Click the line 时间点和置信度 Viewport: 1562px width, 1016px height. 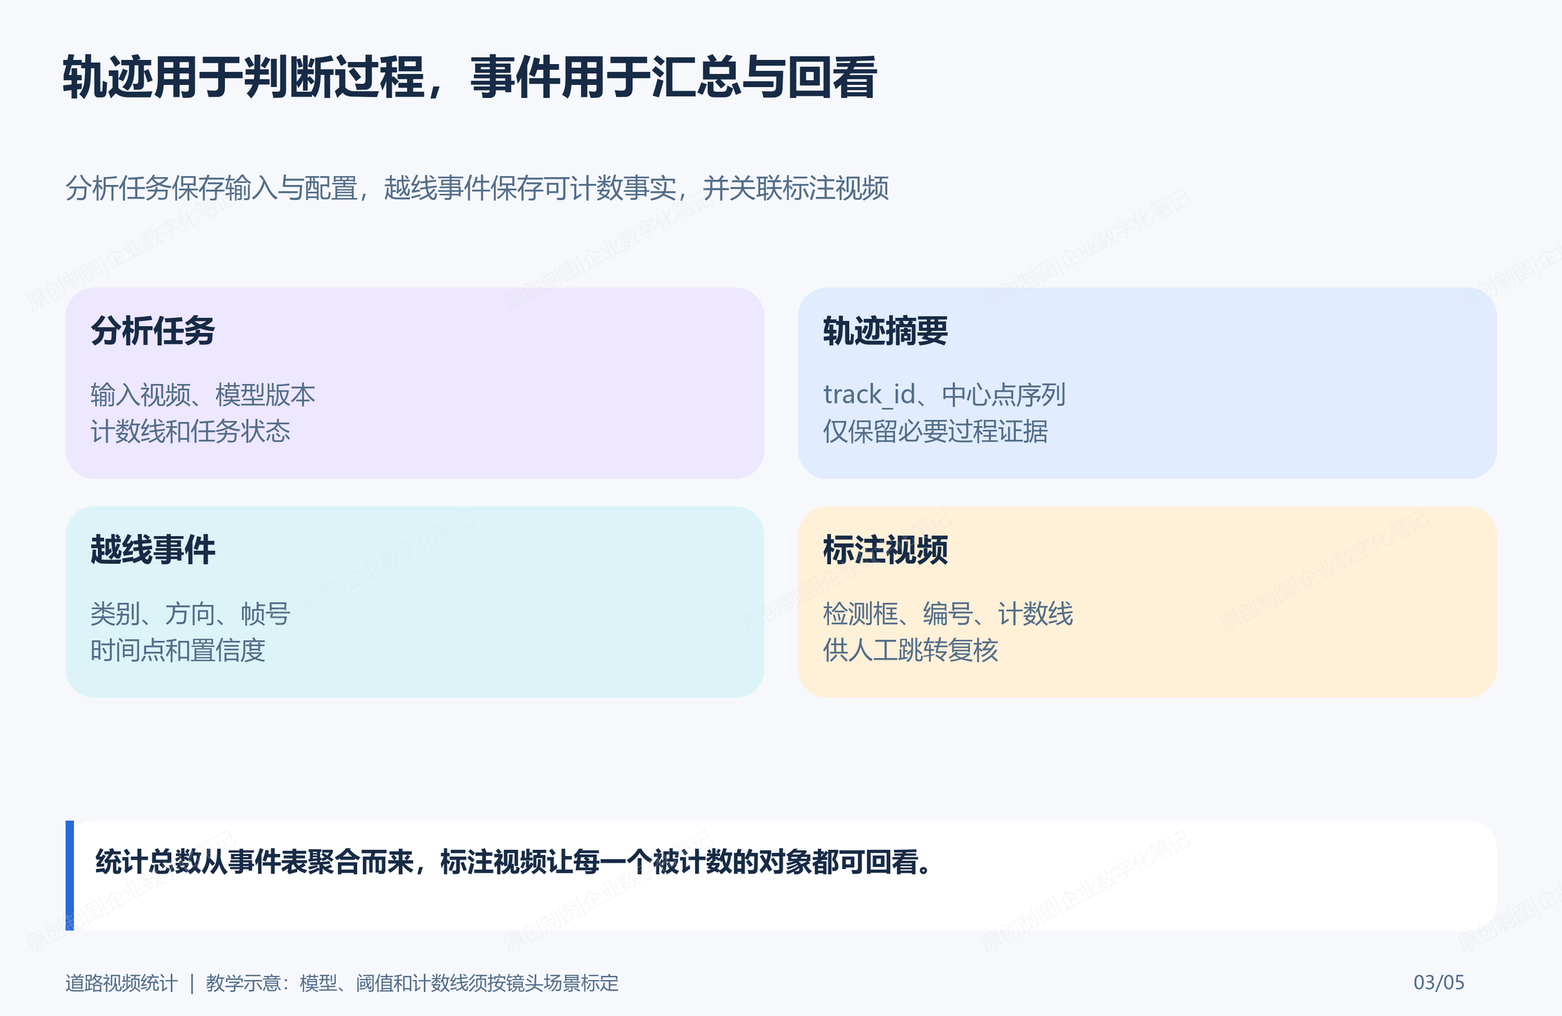click(x=178, y=650)
